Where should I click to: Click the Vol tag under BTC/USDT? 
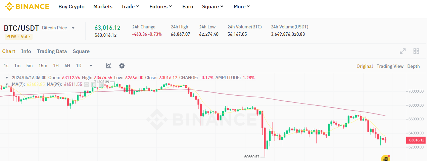click(26, 37)
